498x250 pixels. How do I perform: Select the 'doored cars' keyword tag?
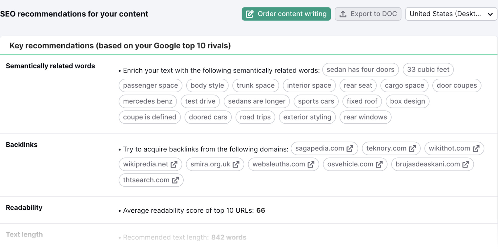208,117
